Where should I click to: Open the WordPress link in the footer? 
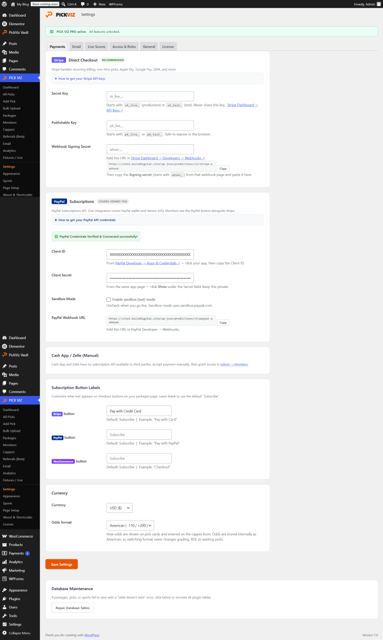(x=92, y=635)
